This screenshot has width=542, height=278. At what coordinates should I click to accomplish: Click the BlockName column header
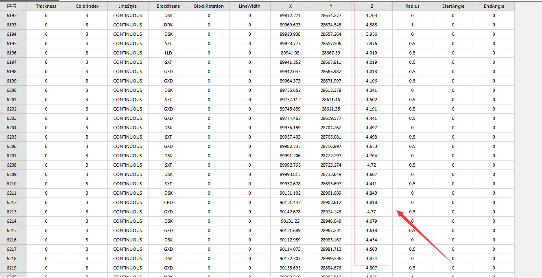pos(168,6)
